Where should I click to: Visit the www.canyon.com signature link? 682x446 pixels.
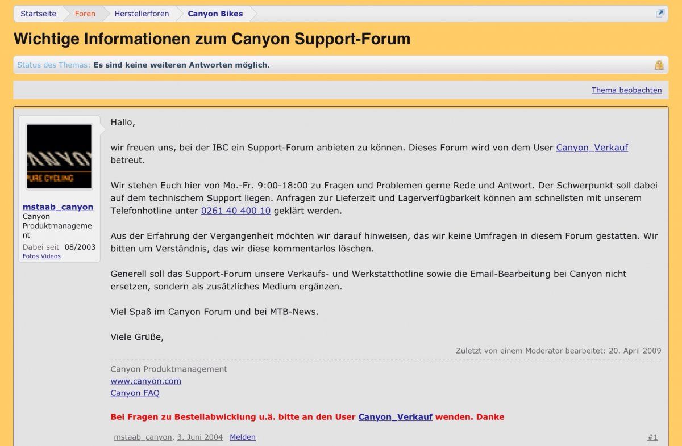pos(146,381)
